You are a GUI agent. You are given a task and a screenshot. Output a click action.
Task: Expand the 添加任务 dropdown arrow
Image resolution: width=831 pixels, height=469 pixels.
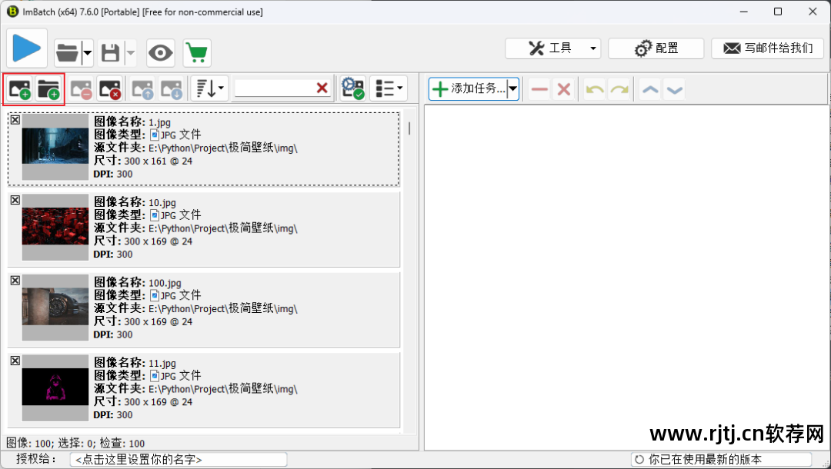512,89
